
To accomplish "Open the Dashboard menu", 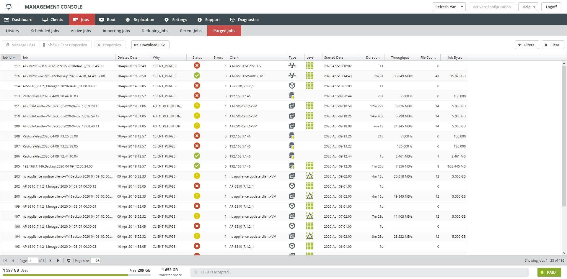I will point(18,19).
